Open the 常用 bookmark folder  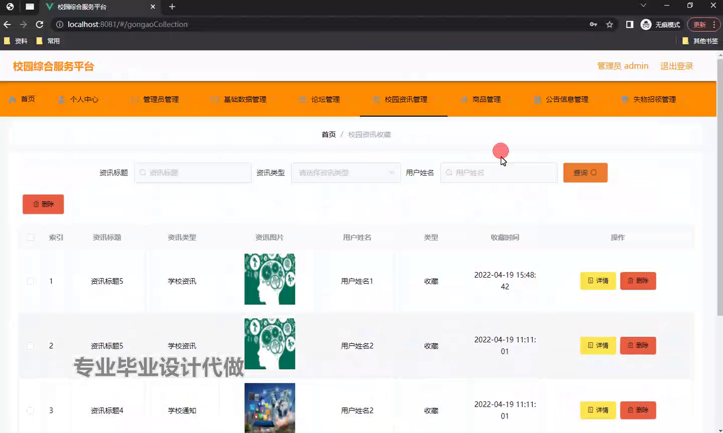coord(48,41)
